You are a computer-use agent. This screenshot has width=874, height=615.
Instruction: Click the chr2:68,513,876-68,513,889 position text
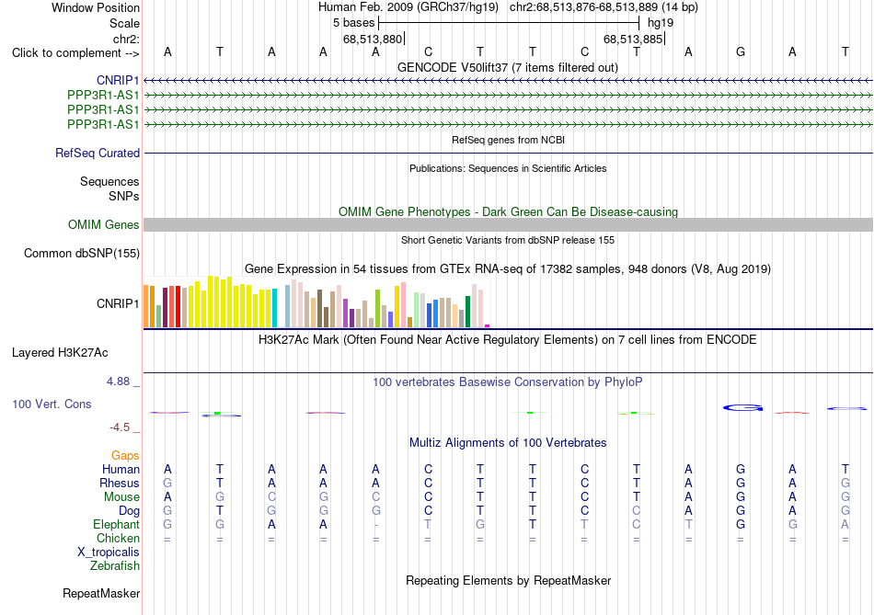tap(604, 7)
